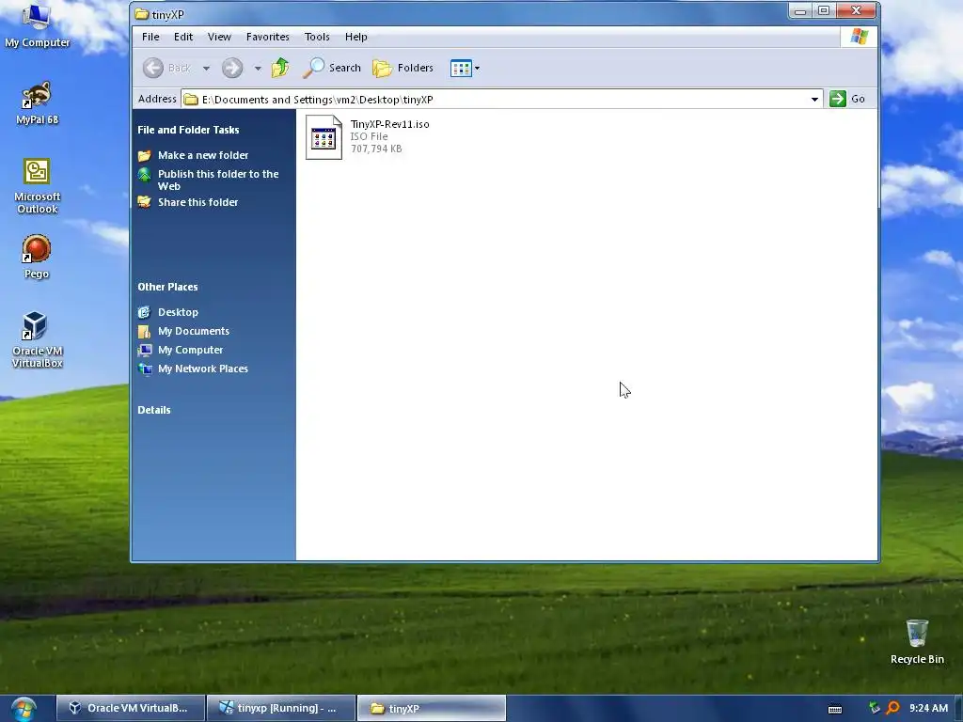The width and height of the screenshot is (963, 722).
Task: Maximize the tinyXP window
Action: point(824,10)
